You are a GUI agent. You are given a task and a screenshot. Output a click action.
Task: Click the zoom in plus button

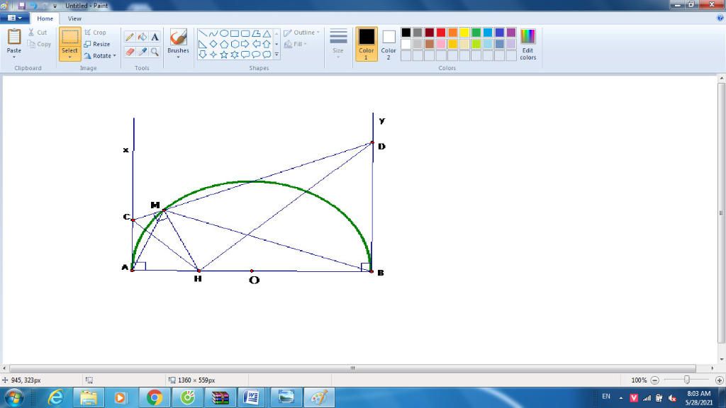click(719, 380)
